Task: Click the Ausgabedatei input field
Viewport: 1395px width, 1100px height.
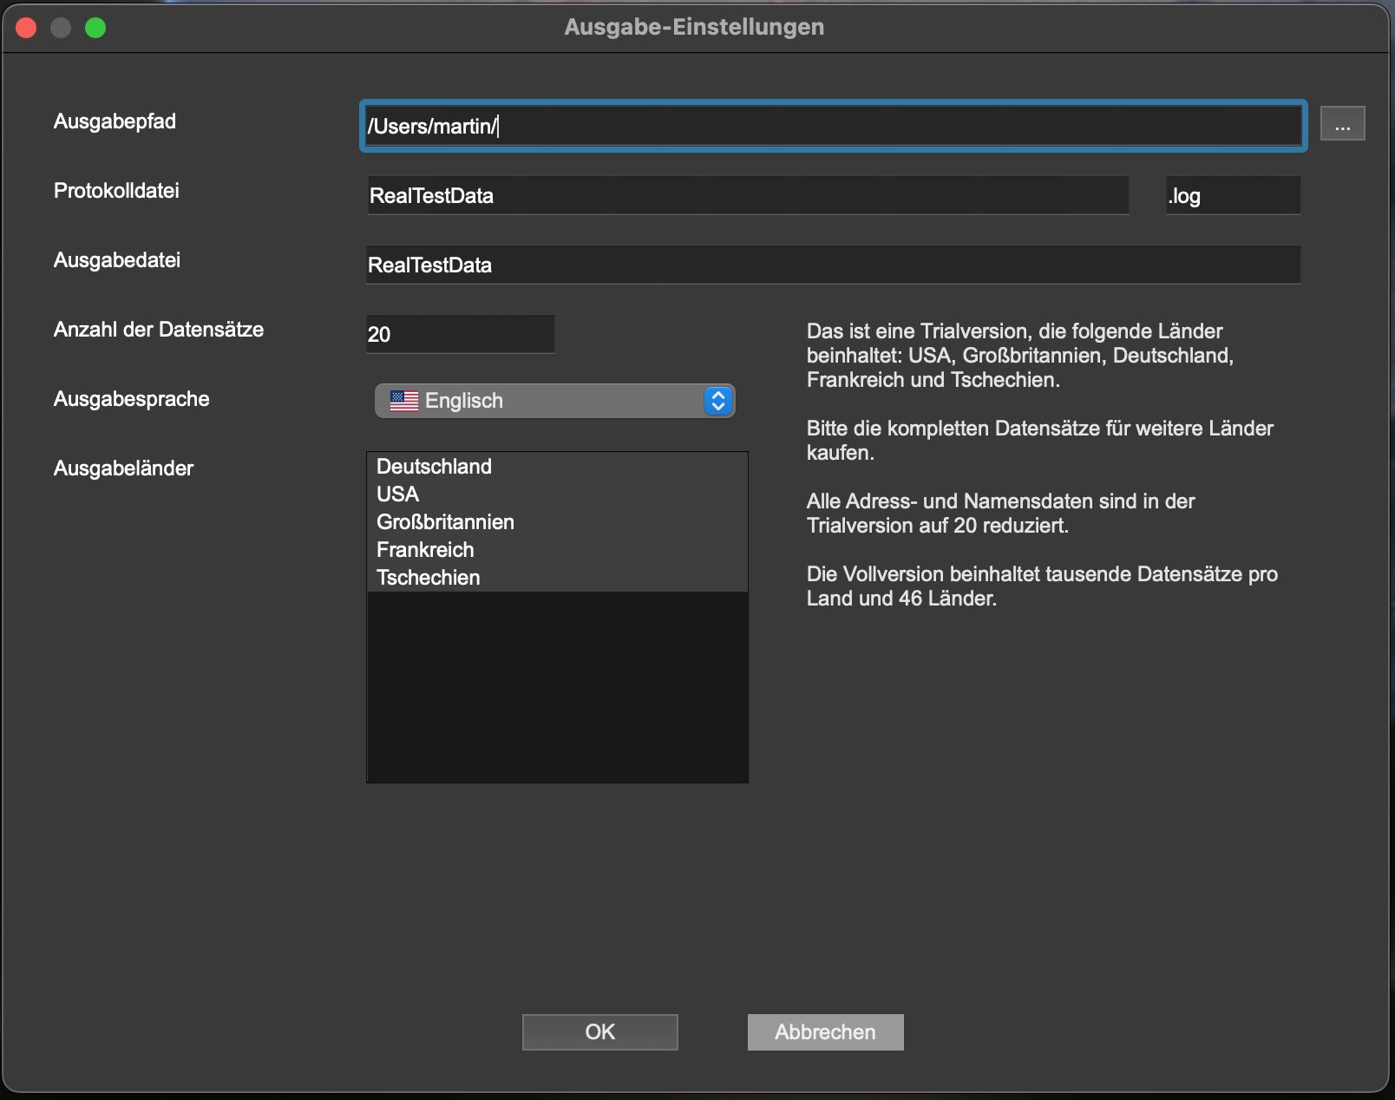Action: 833,265
